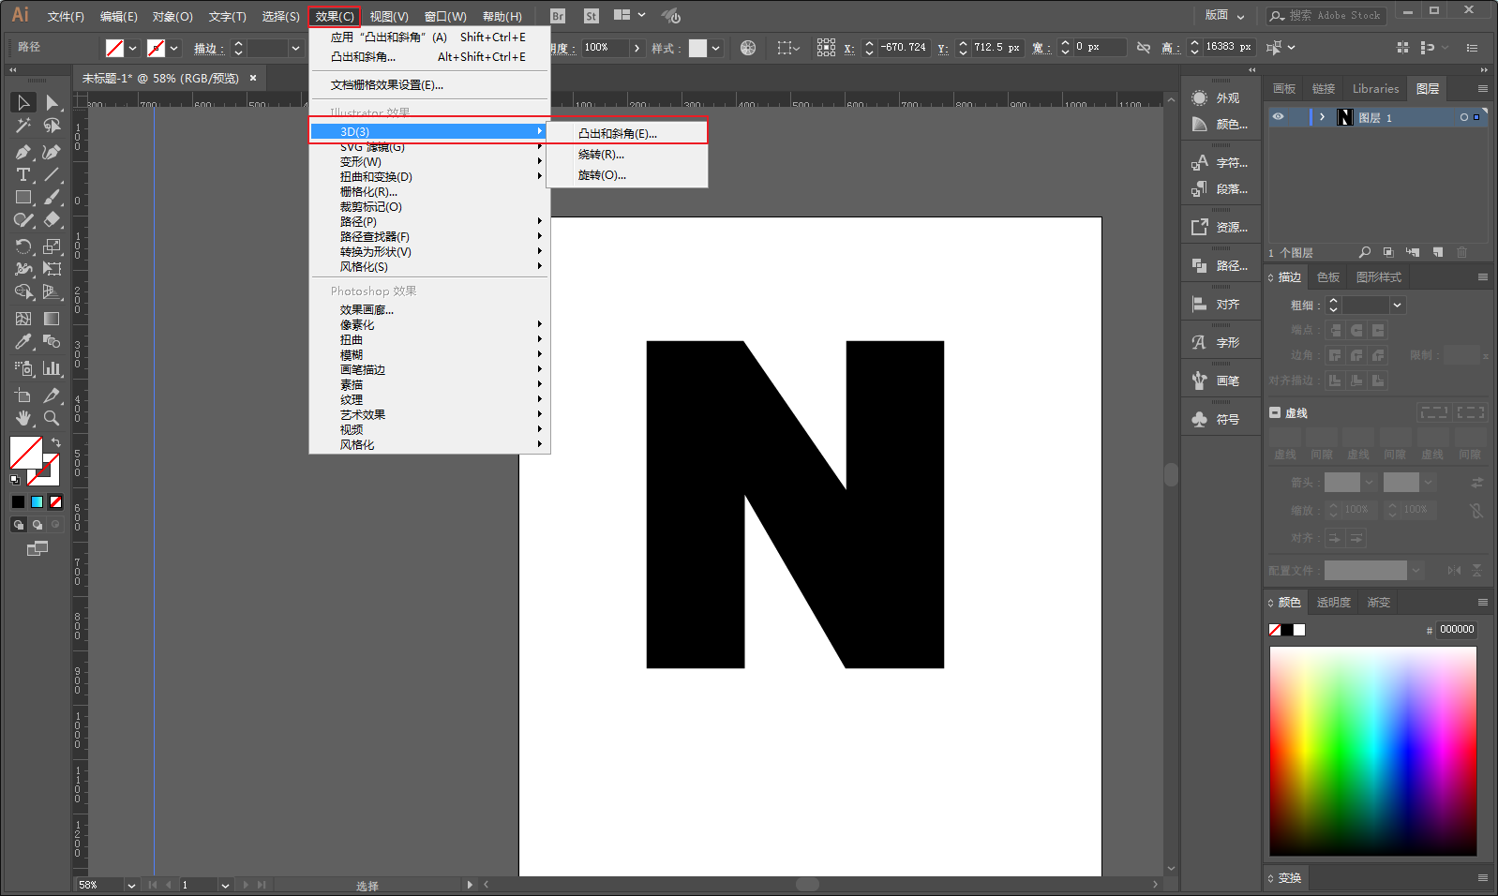Choose the Magic Wand tool
The image size is (1498, 896).
(23, 126)
